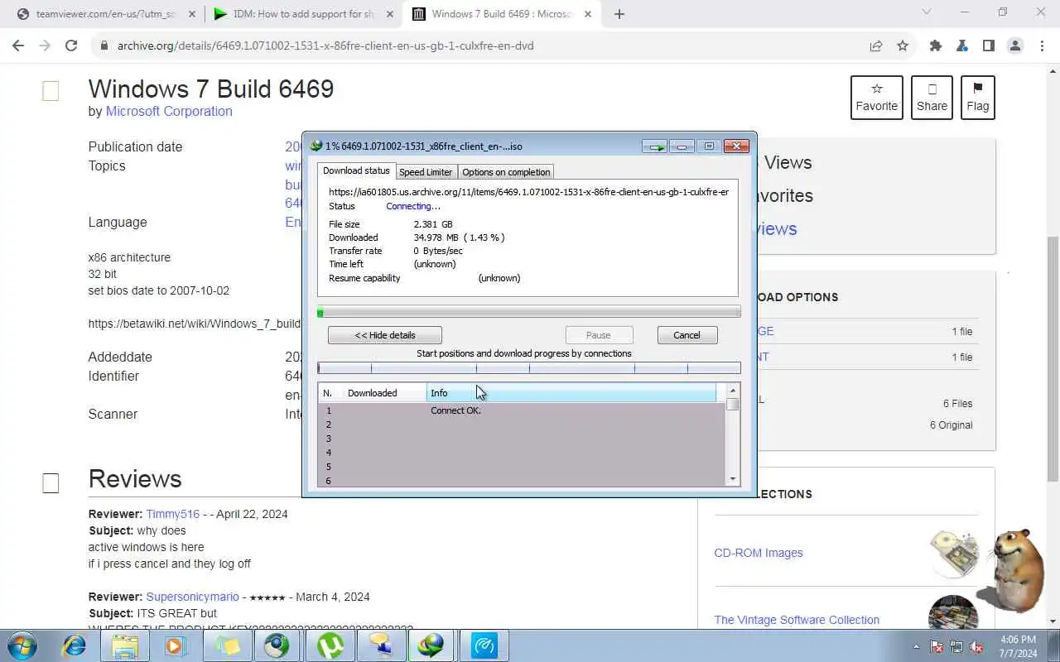Collapse the dialog with Hide details button

[384, 335]
